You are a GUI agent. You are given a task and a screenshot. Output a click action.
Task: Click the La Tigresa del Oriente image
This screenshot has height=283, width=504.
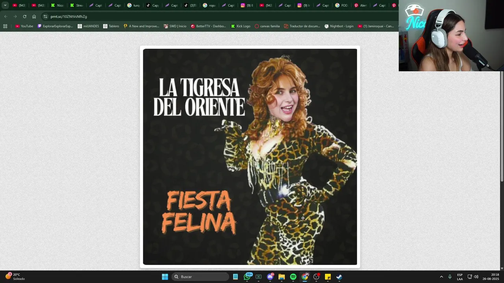coord(250,157)
